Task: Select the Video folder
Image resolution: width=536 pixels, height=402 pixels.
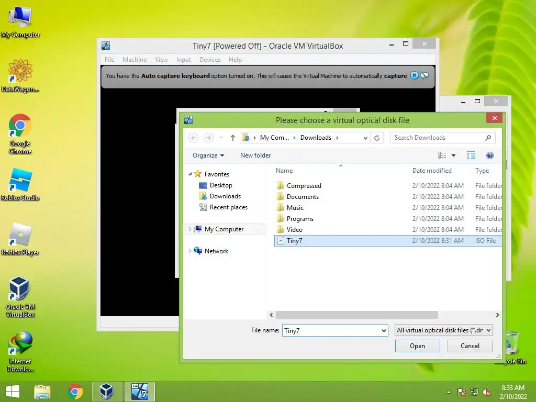Action: pyautogui.click(x=388, y=229)
